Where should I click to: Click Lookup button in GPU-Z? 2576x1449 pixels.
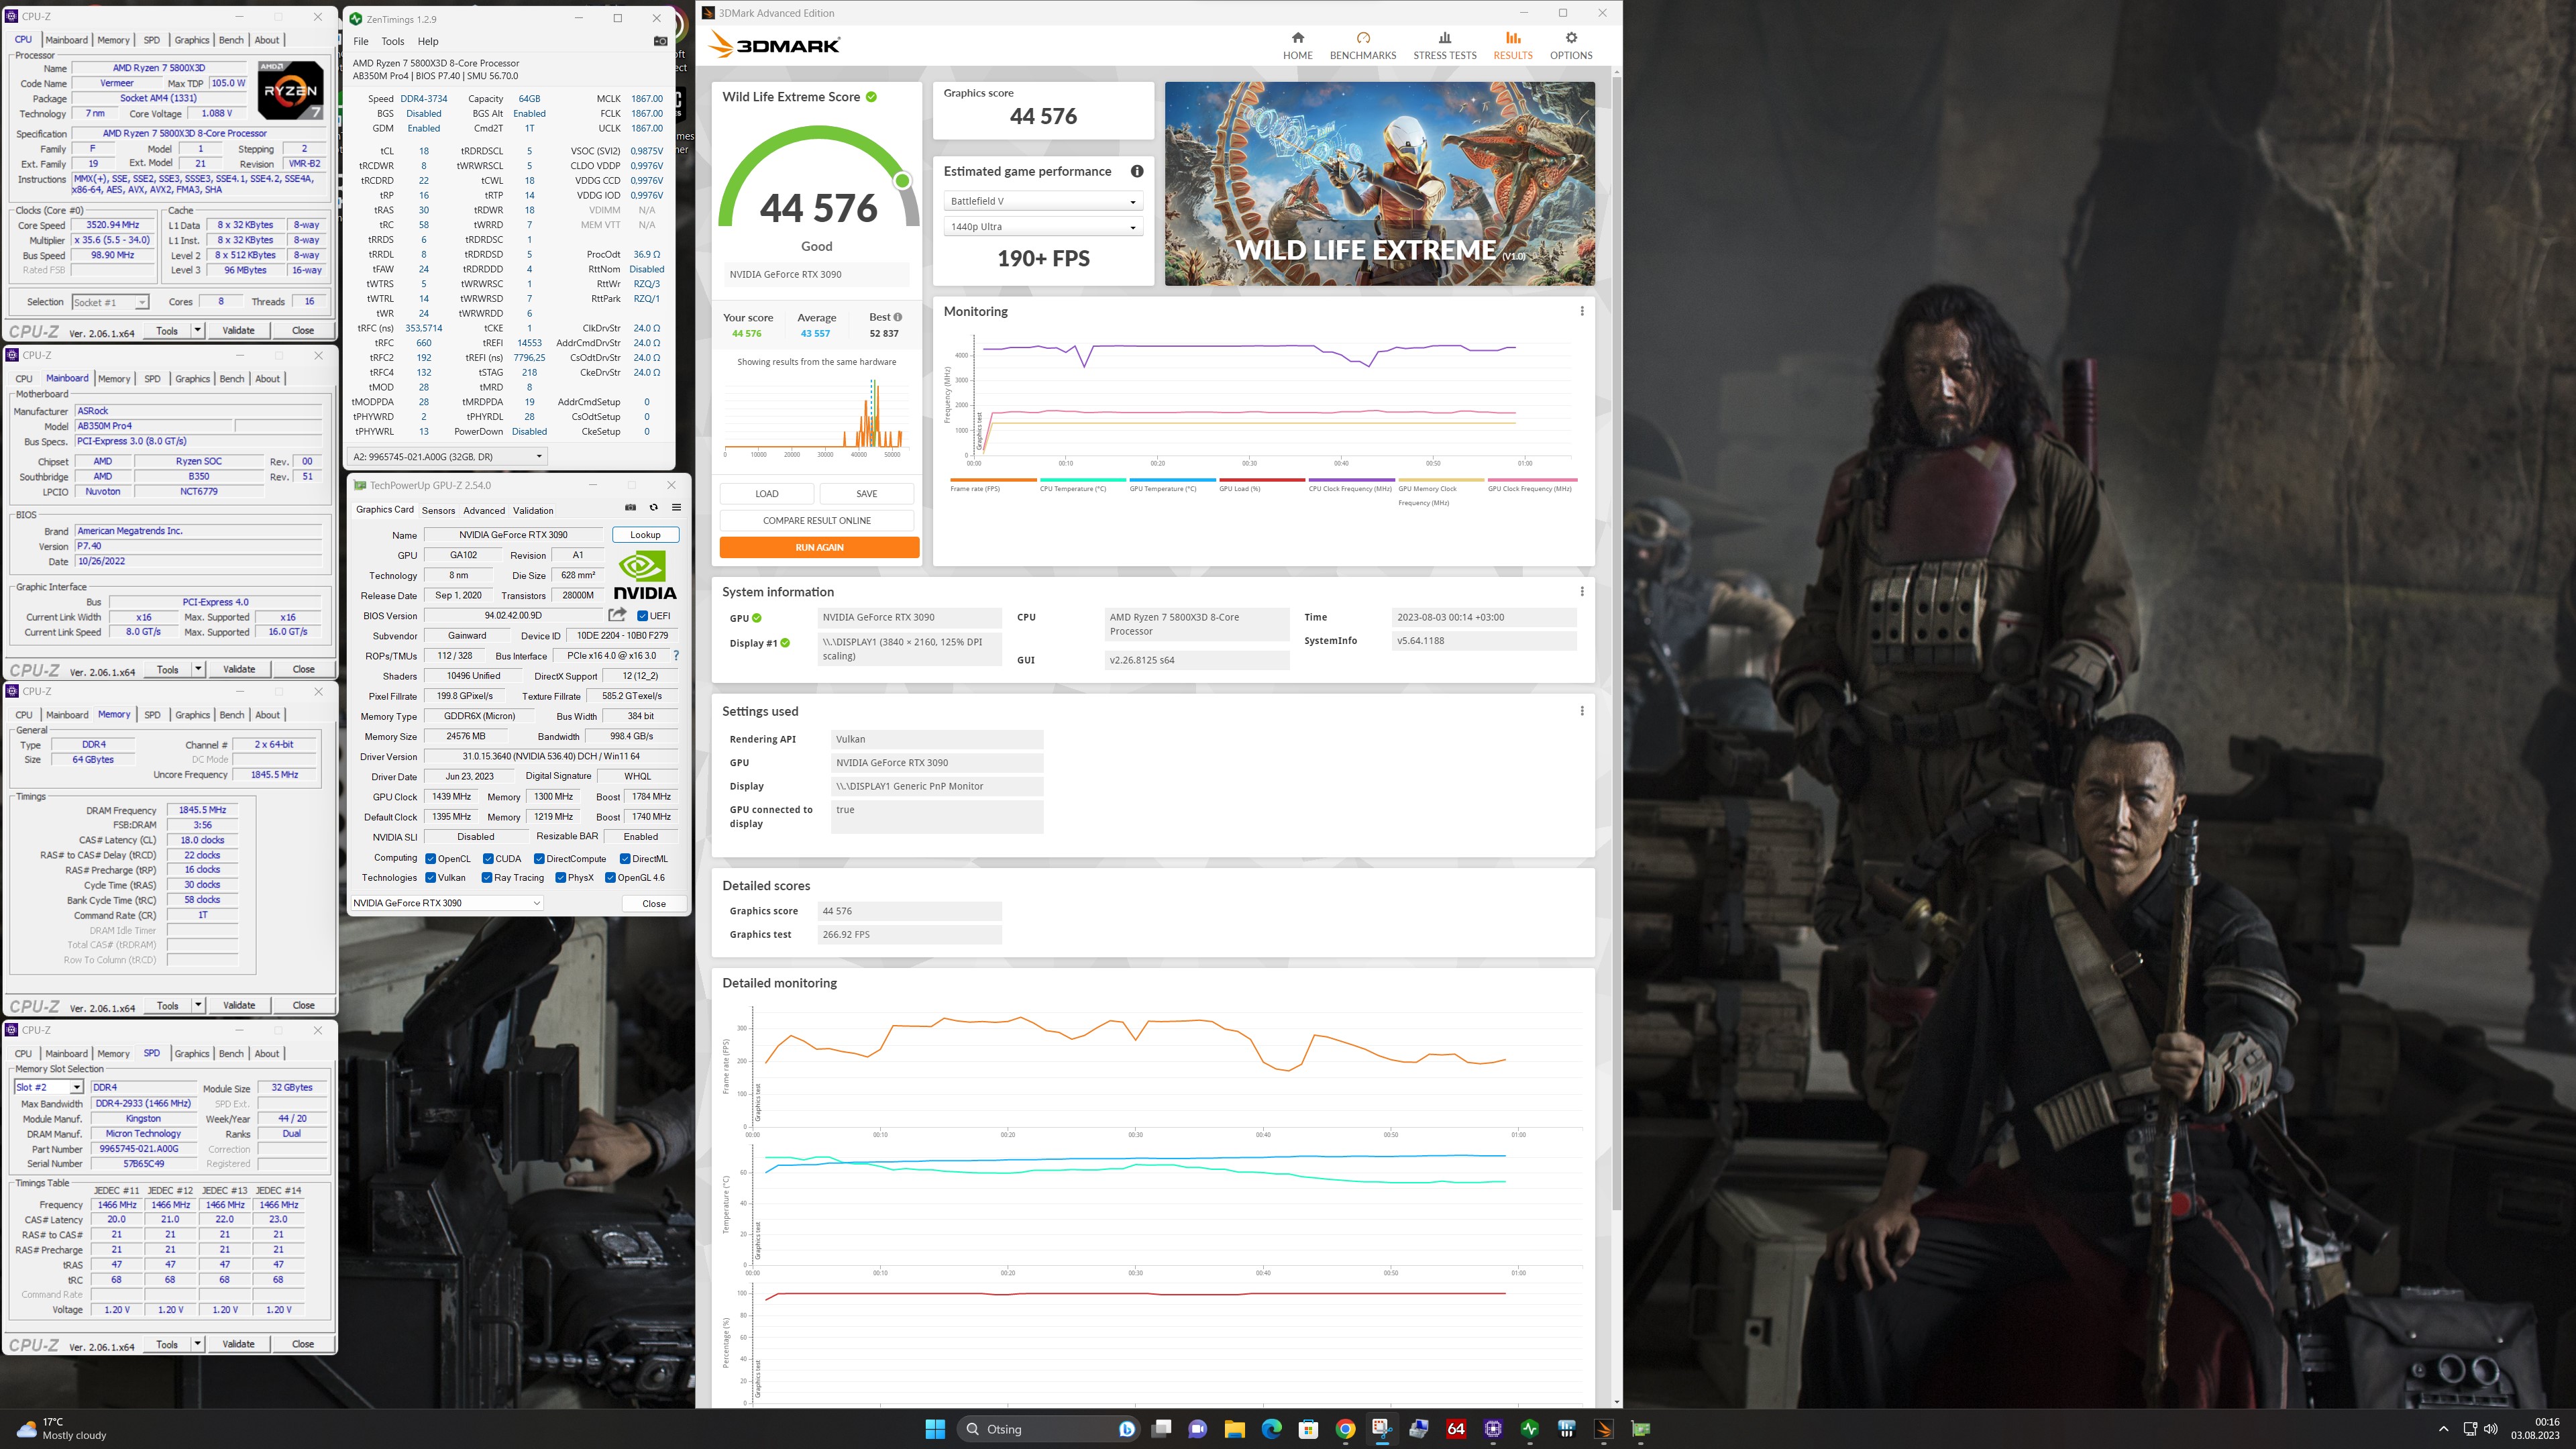pyautogui.click(x=645, y=535)
